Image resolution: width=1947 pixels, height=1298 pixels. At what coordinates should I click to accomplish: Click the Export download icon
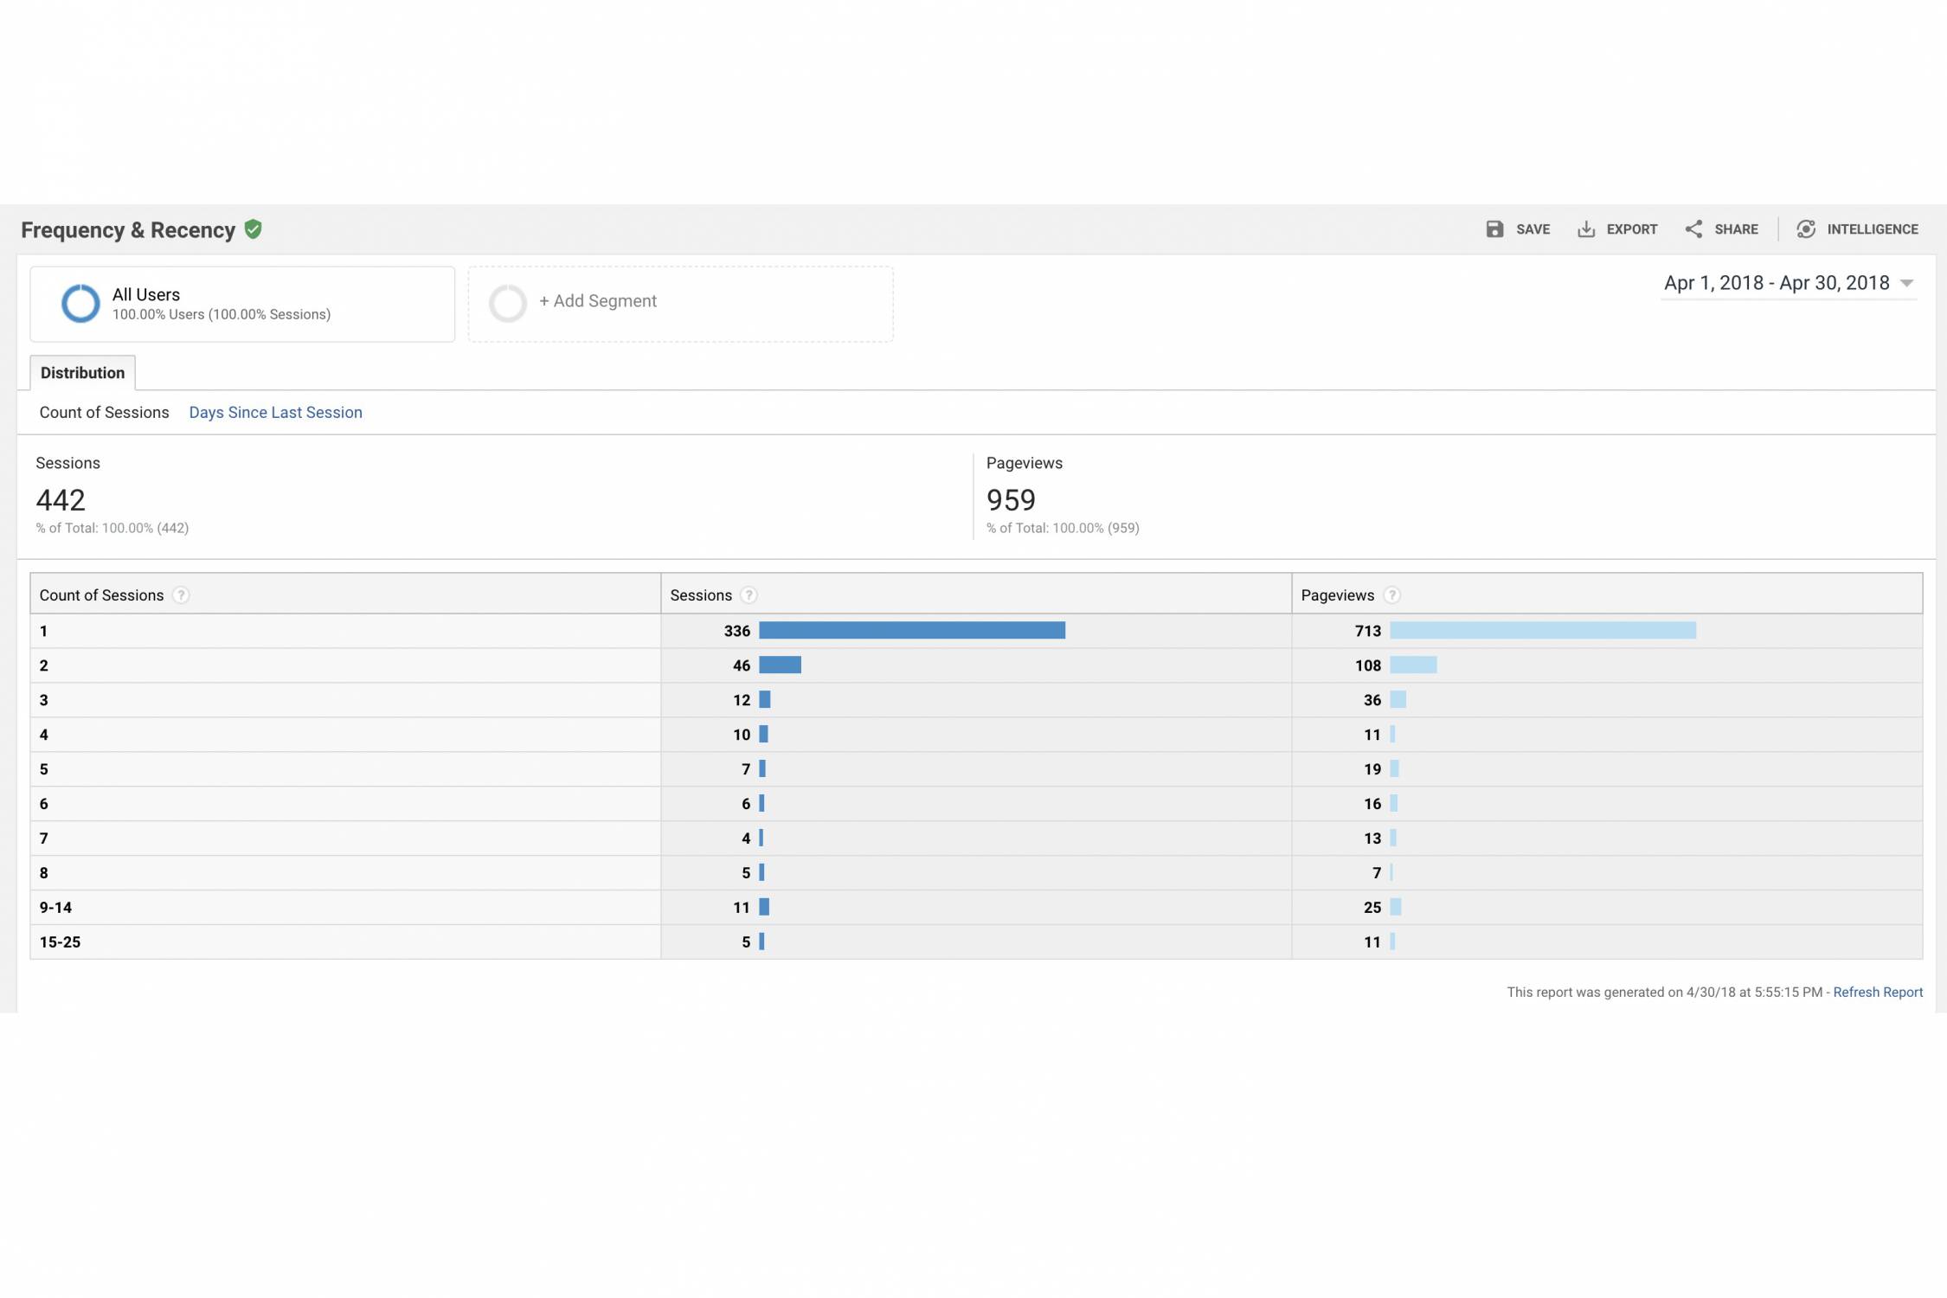click(x=1585, y=228)
